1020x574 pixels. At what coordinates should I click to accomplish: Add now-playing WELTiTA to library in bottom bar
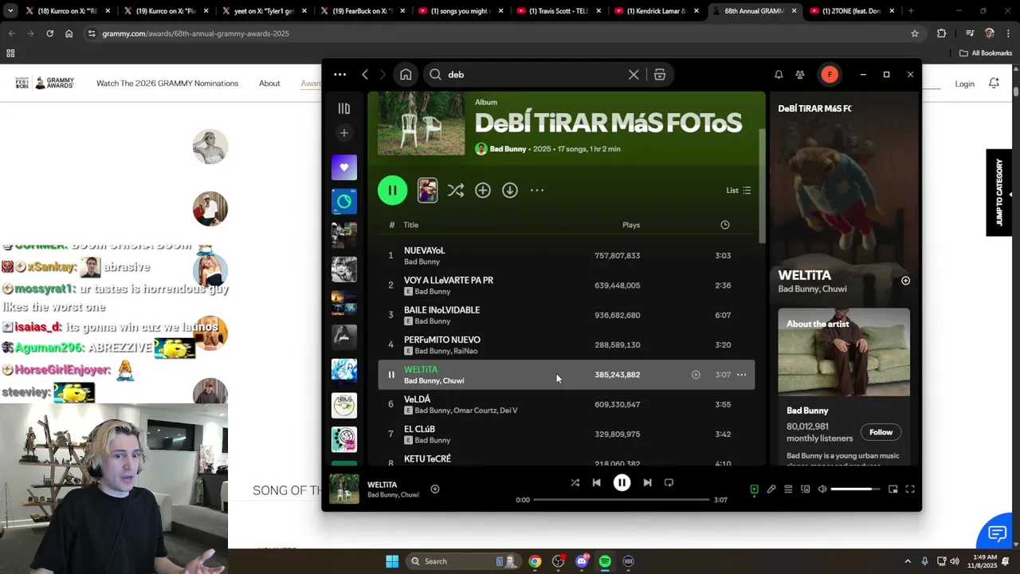(435, 489)
